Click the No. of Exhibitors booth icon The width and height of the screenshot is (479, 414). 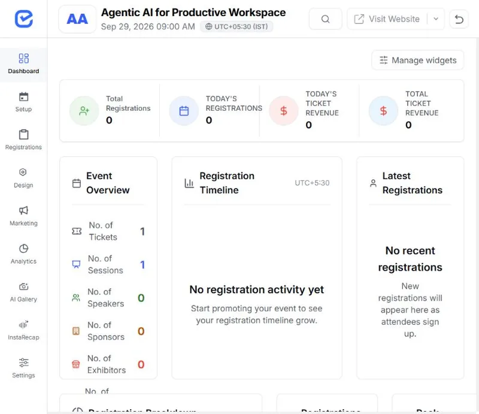(x=76, y=364)
